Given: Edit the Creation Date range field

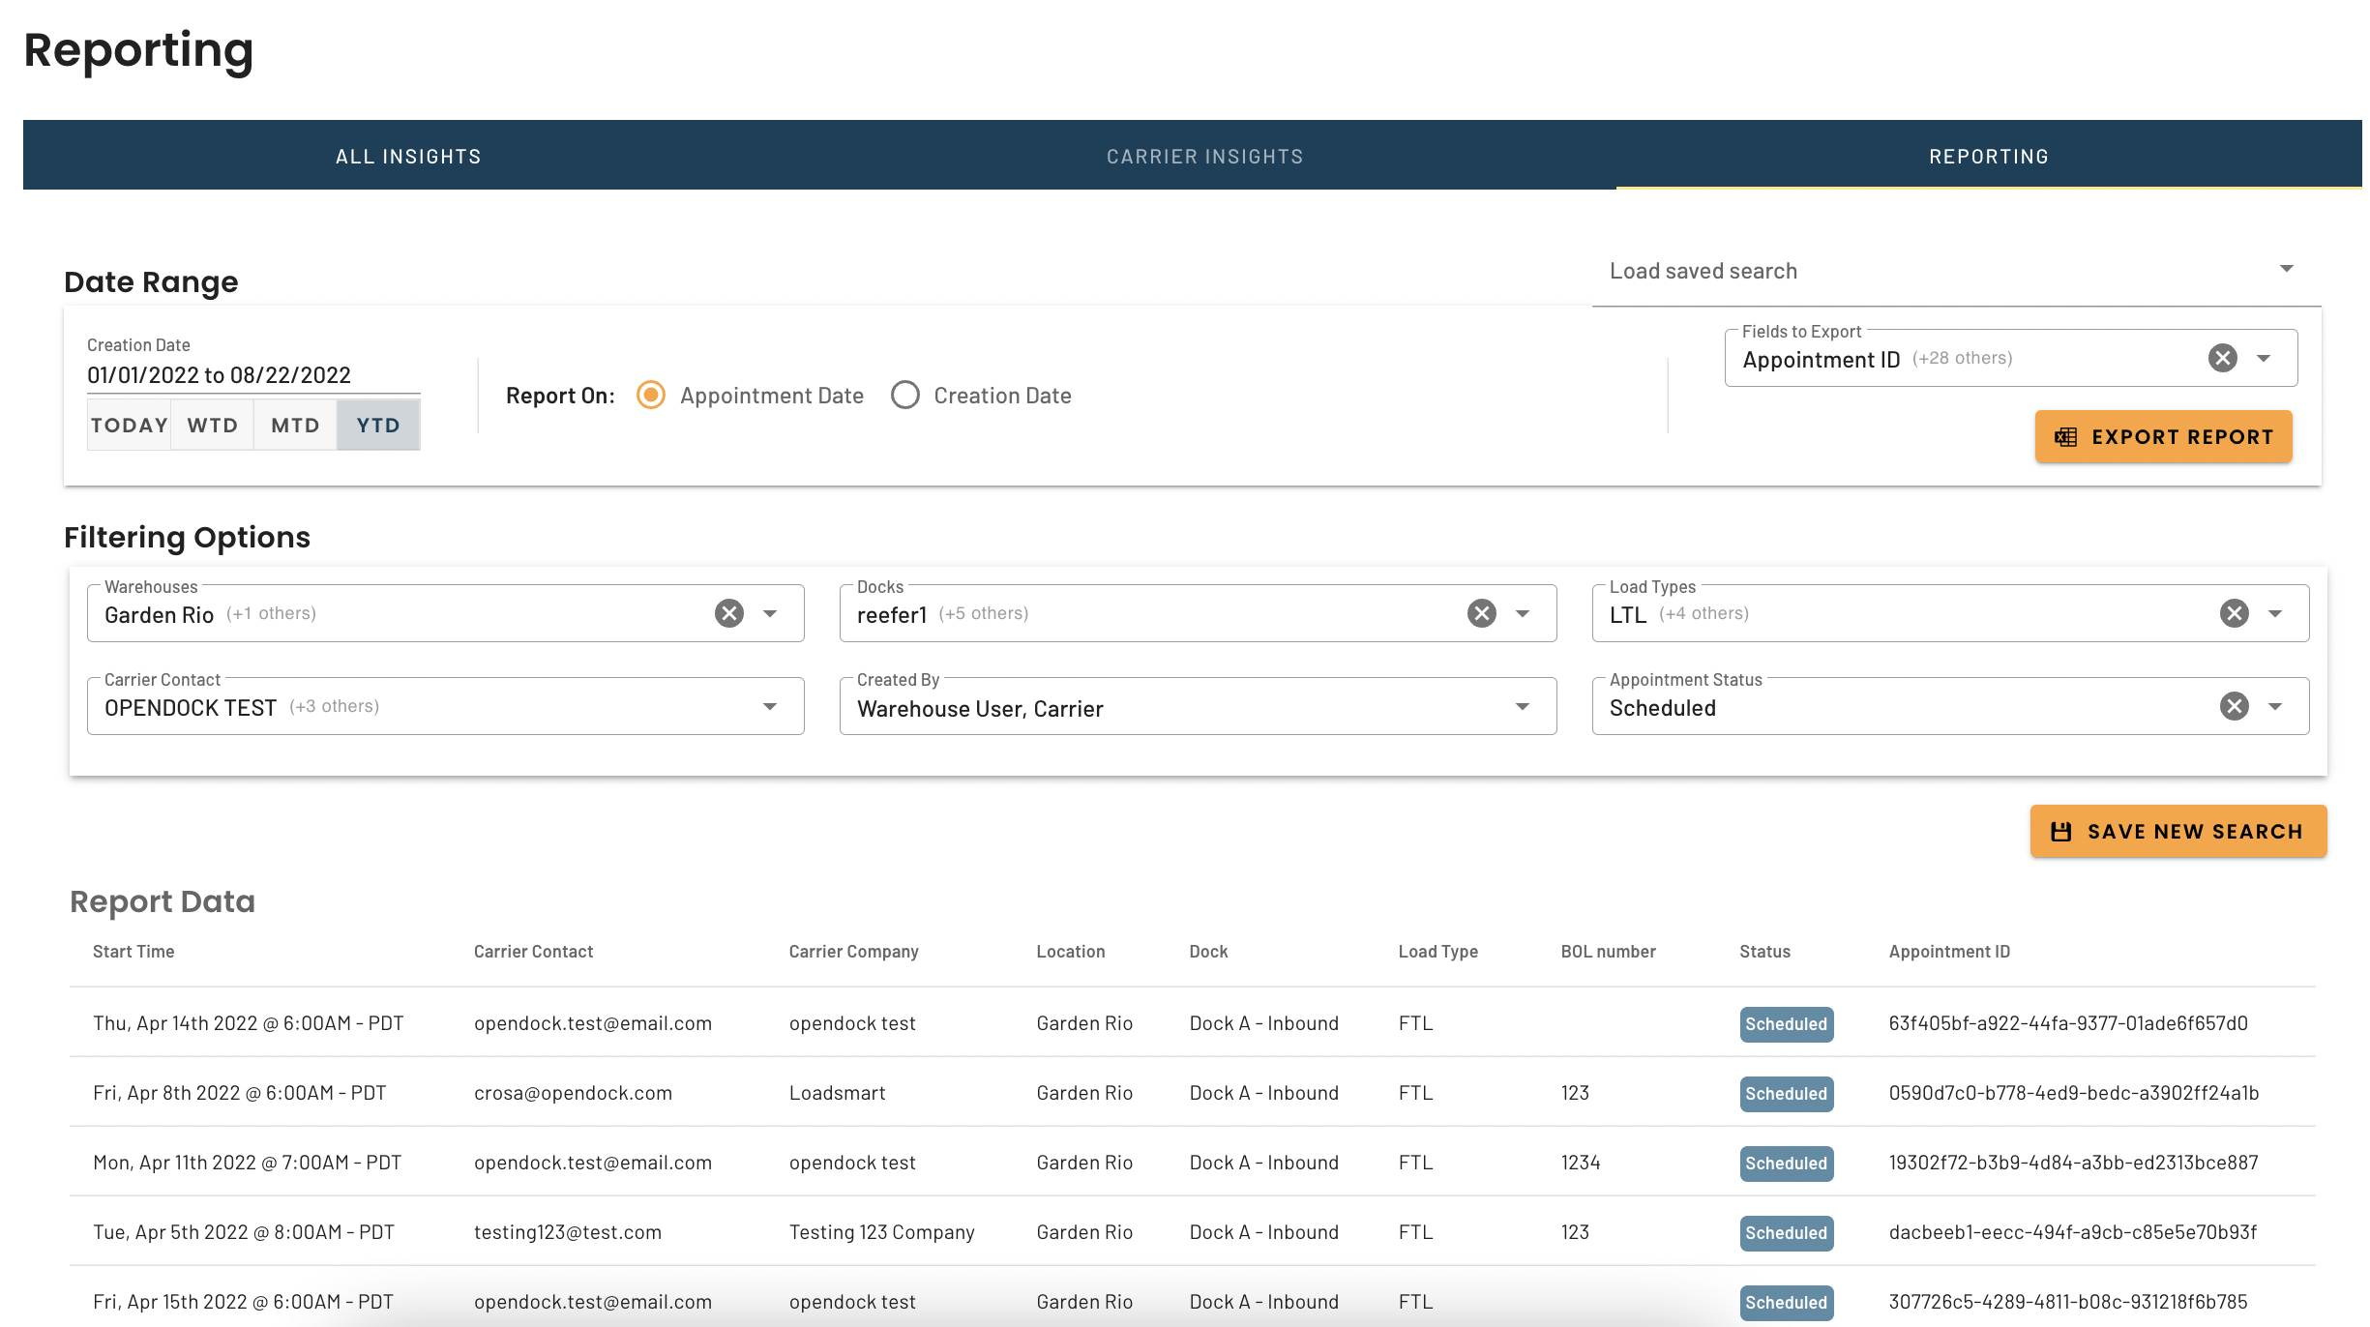Looking at the screenshot, I should [x=253, y=375].
